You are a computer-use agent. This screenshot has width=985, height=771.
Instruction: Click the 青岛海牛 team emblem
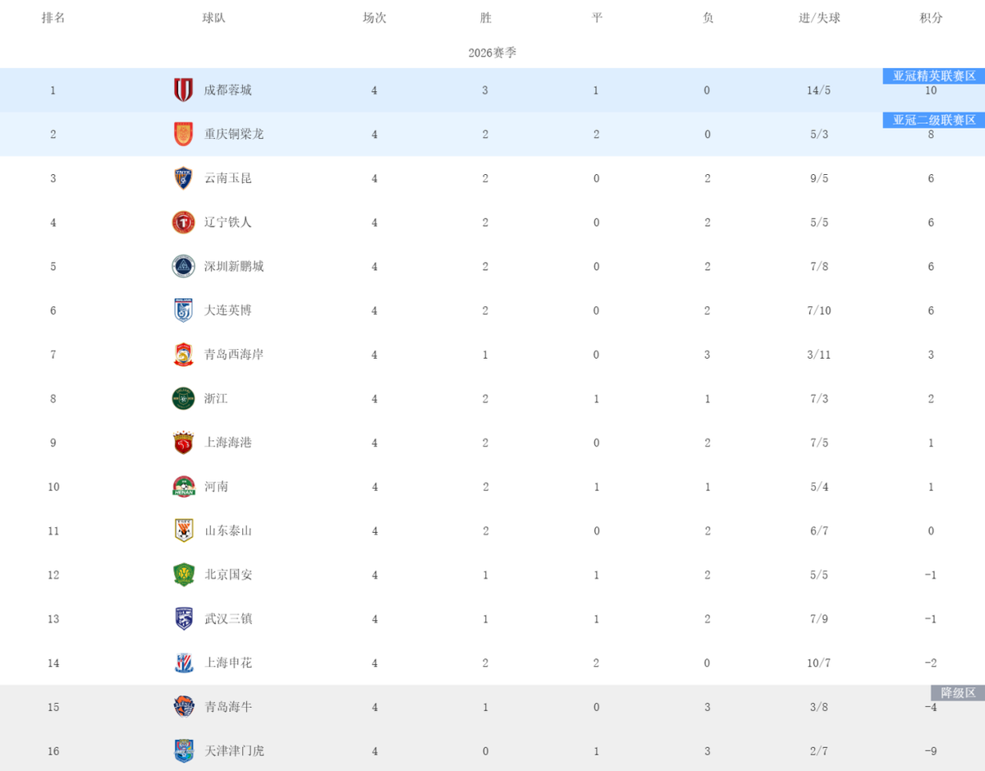click(x=183, y=706)
